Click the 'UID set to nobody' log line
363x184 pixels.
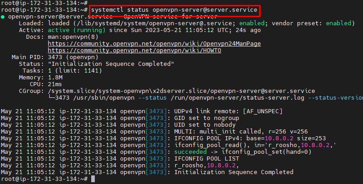point(118,124)
